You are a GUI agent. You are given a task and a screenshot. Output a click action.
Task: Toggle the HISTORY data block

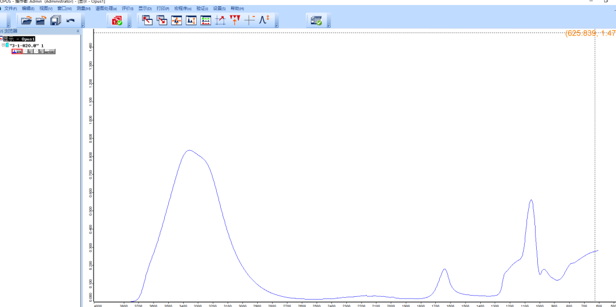50,52
